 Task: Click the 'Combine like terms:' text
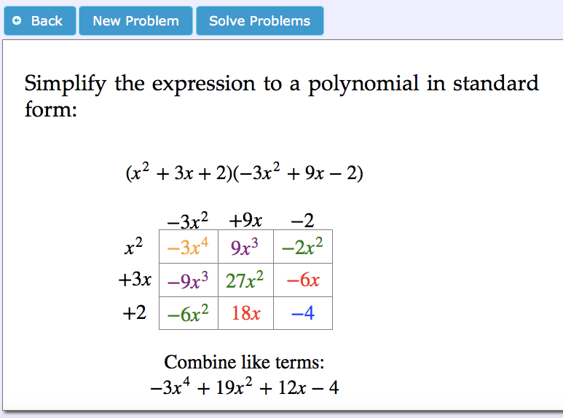pyautogui.click(x=244, y=362)
